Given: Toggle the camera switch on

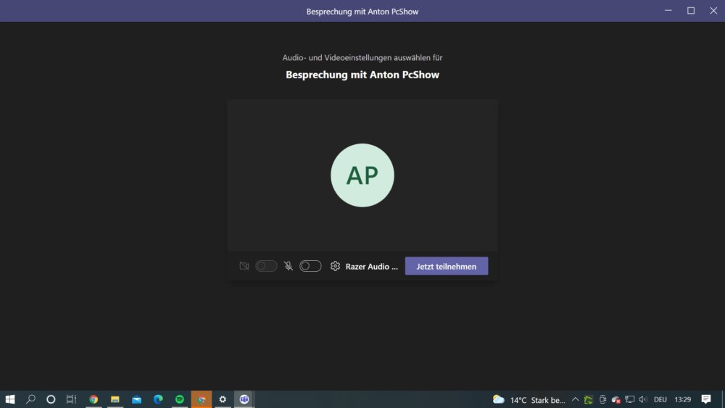Looking at the screenshot, I should [x=266, y=266].
